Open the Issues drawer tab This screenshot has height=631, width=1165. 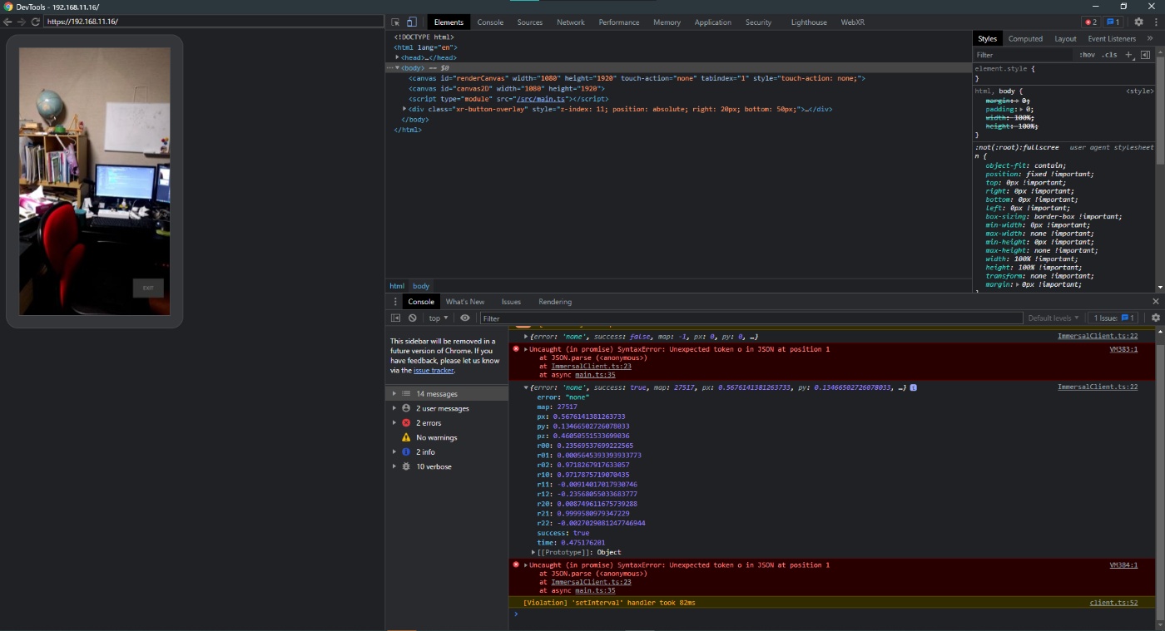point(511,302)
